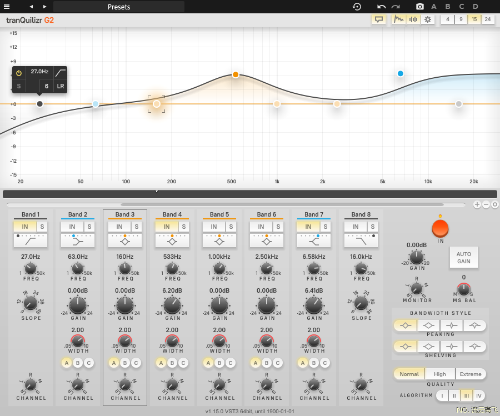Image resolution: width=500 pixels, height=416 pixels.
Task: Click Band 4 GAIN knob
Action: (172, 305)
